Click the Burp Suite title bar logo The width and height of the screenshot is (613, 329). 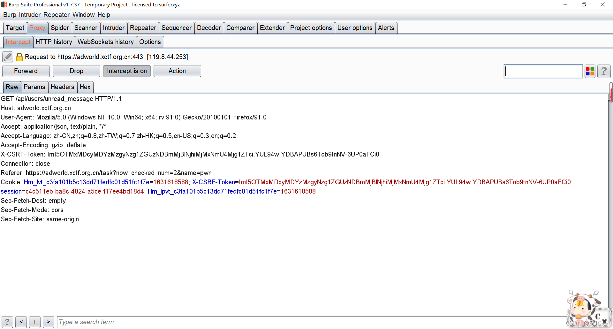point(4,4)
